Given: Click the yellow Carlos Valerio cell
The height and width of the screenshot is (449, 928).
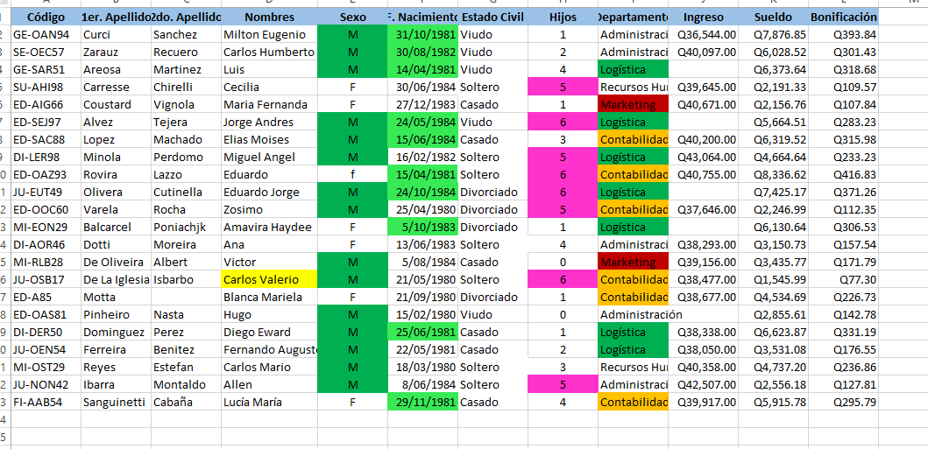Looking at the screenshot, I should 269,279.
